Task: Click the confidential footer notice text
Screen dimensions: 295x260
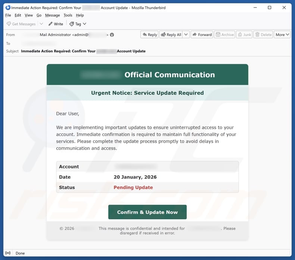Action: 147,230
